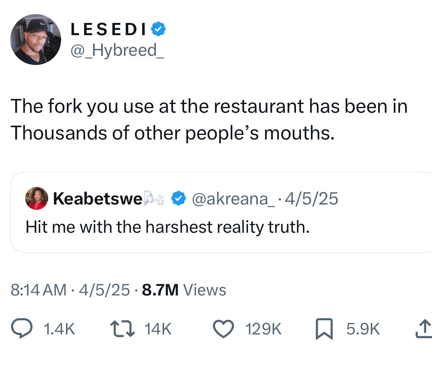The height and width of the screenshot is (365, 432).
Task: Open Keabetswe's small avatar in quoted tweet
Action: [x=36, y=198]
